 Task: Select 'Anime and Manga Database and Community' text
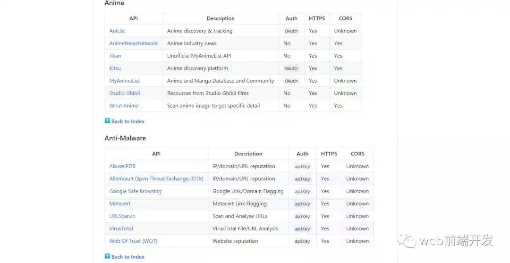221,81
